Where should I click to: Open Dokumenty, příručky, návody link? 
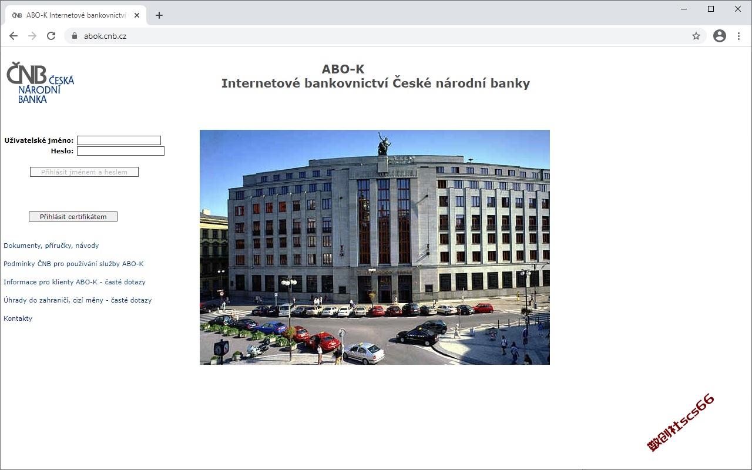point(51,246)
